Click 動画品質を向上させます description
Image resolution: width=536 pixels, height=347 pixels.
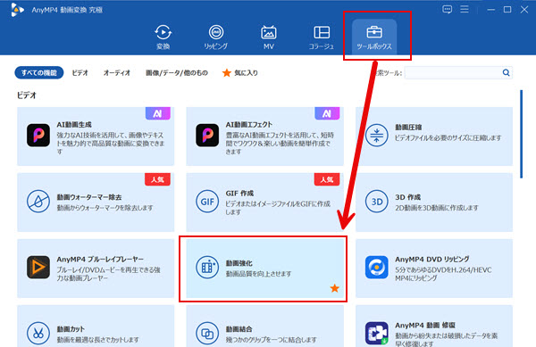coord(259,274)
